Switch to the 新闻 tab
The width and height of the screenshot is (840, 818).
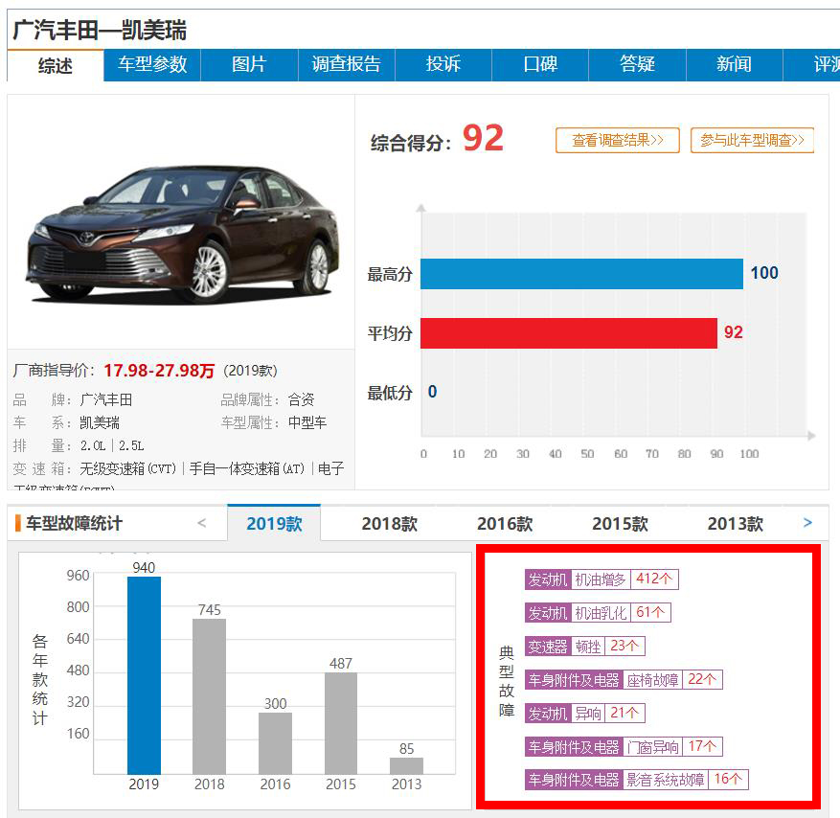[x=734, y=65]
